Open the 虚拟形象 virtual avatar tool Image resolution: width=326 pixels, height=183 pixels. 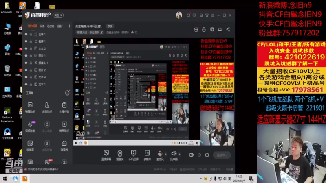(x=47, y=146)
